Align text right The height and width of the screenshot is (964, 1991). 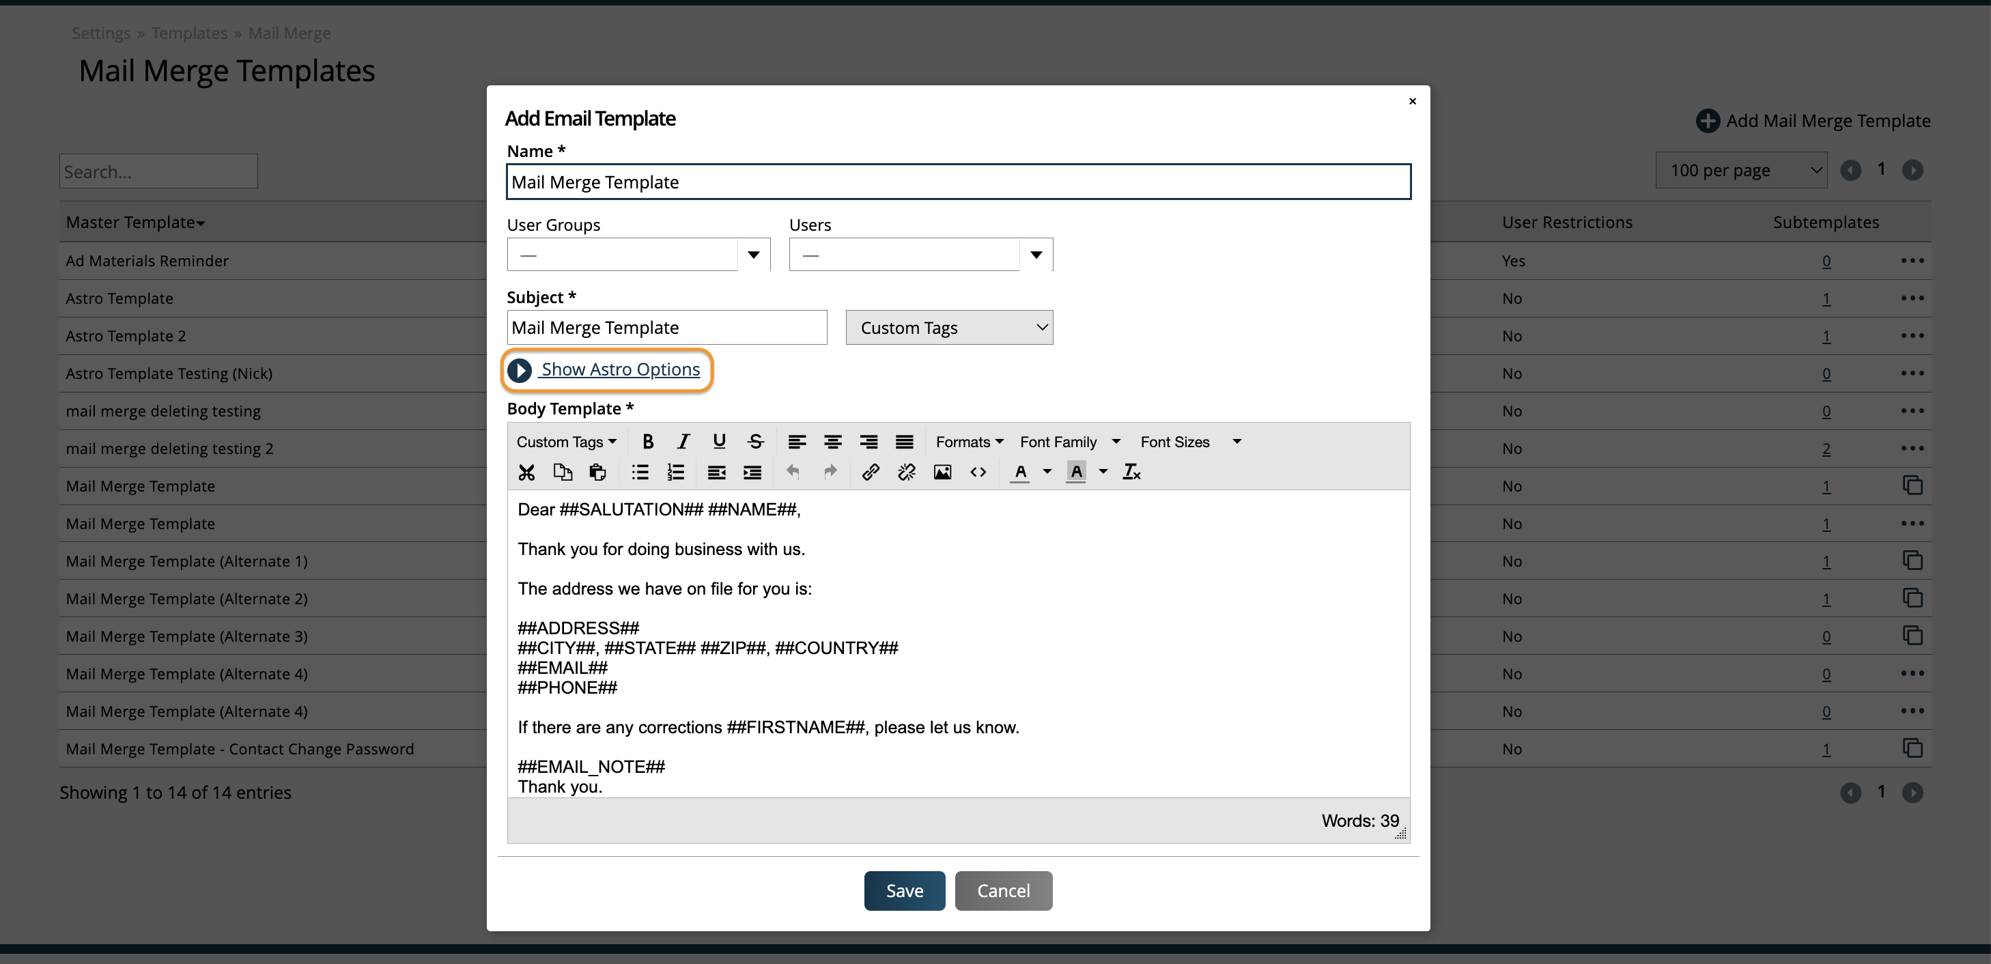coord(869,442)
